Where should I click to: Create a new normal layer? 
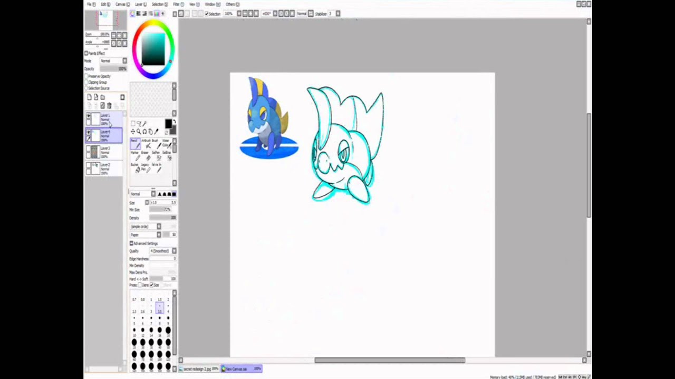click(x=89, y=97)
